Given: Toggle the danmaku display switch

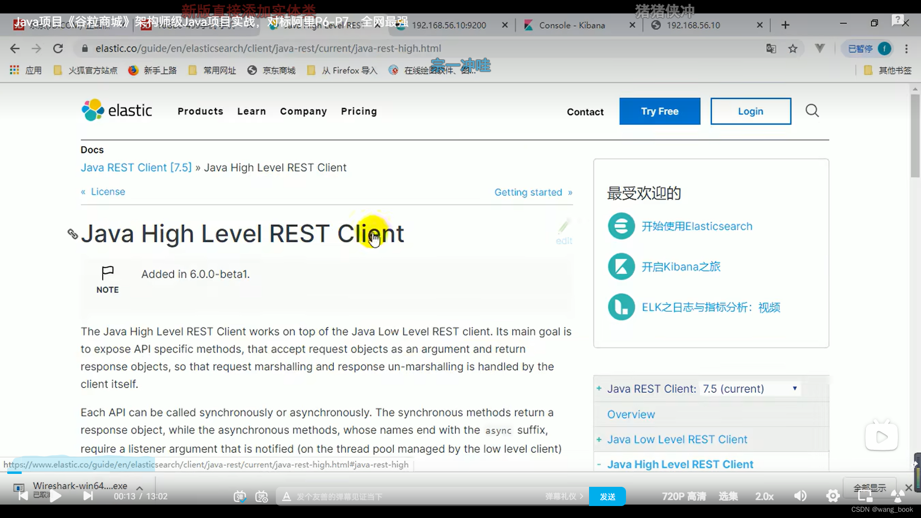Looking at the screenshot, I should (x=239, y=496).
